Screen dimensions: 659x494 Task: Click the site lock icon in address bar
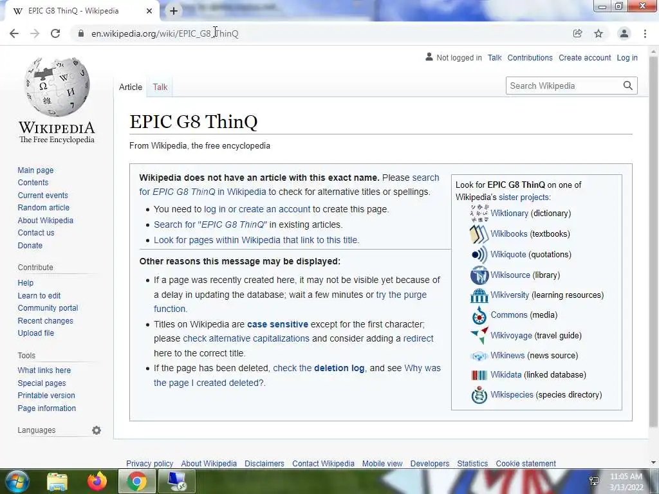click(80, 33)
